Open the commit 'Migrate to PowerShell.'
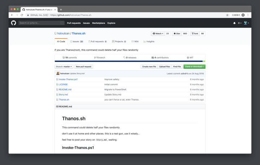Image resolution: width=260 pixels, height=165 pixels. click(116, 90)
